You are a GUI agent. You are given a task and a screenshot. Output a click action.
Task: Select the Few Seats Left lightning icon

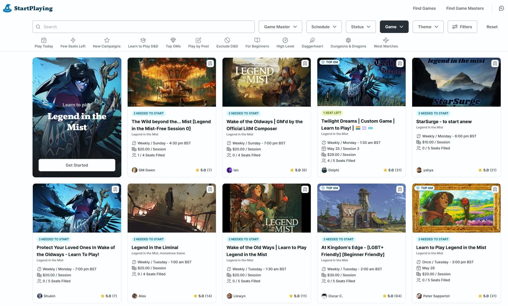73,40
